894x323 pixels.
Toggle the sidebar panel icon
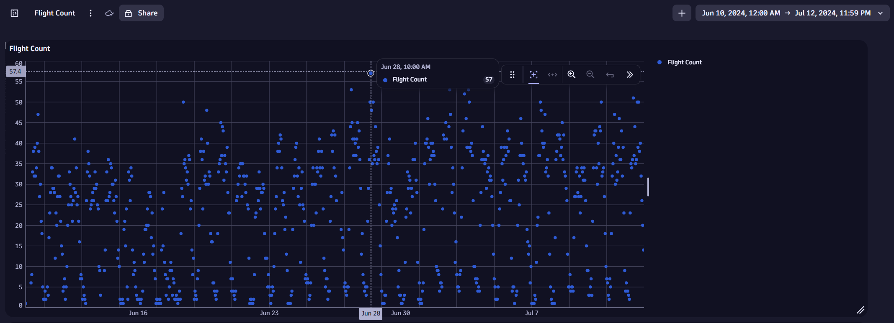[14, 13]
